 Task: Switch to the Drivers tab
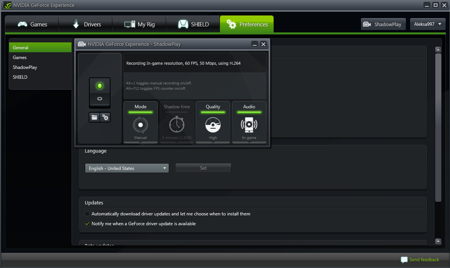[86, 24]
